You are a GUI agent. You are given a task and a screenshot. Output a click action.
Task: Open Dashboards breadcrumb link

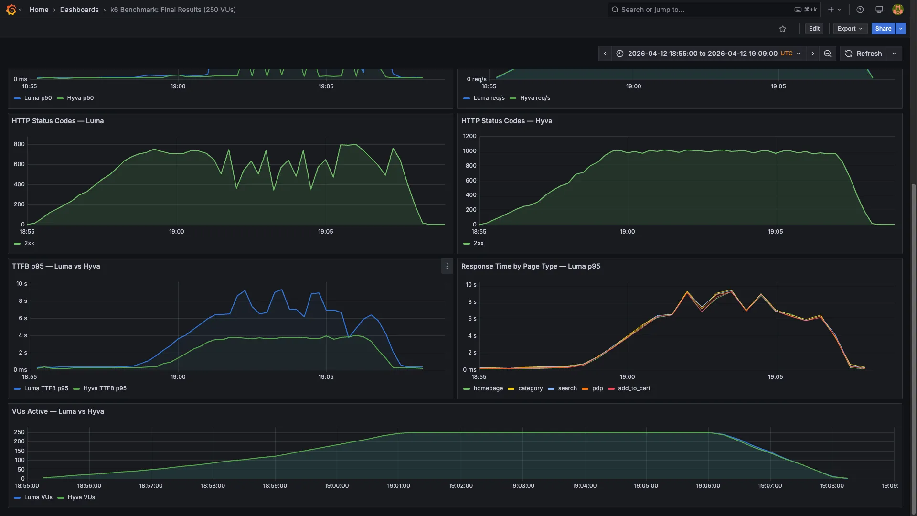pos(79,10)
